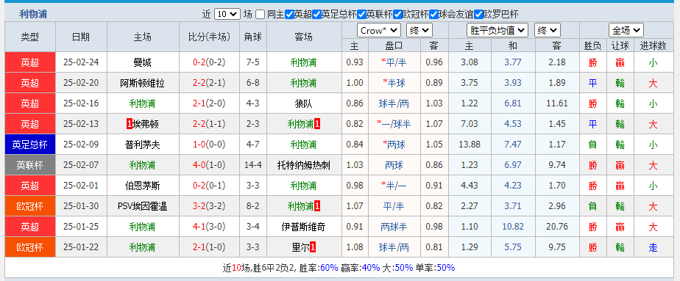
Task: Select the 英超 label in 25-02-24 row
Action: coord(30,62)
